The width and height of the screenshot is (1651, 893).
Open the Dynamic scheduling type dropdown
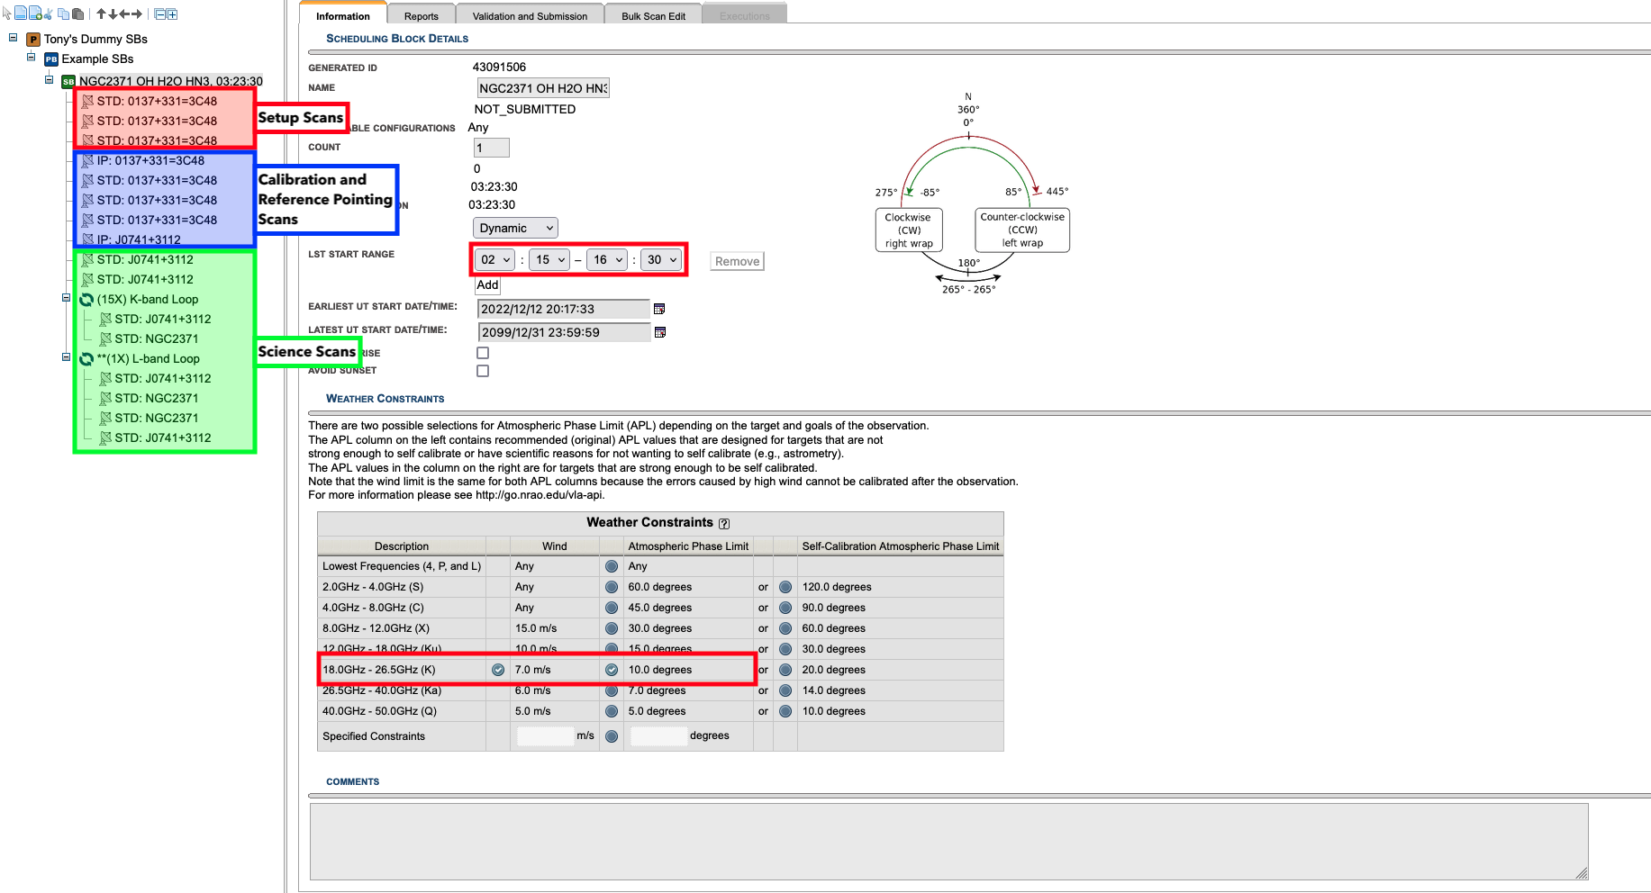coord(515,229)
